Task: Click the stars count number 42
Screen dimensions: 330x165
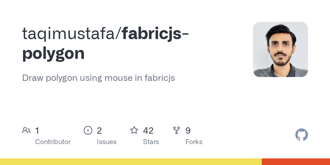Action: tap(148, 131)
